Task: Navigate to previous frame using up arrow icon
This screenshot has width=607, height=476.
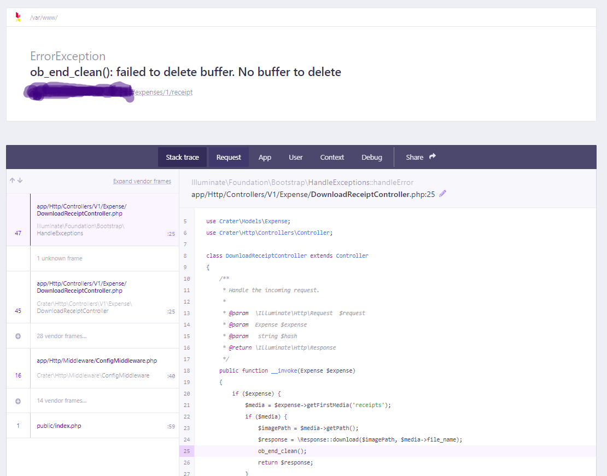Action: (11, 181)
